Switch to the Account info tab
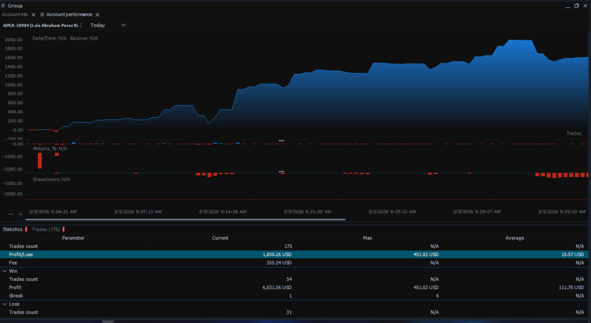 pyautogui.click(x=14, y=15)
